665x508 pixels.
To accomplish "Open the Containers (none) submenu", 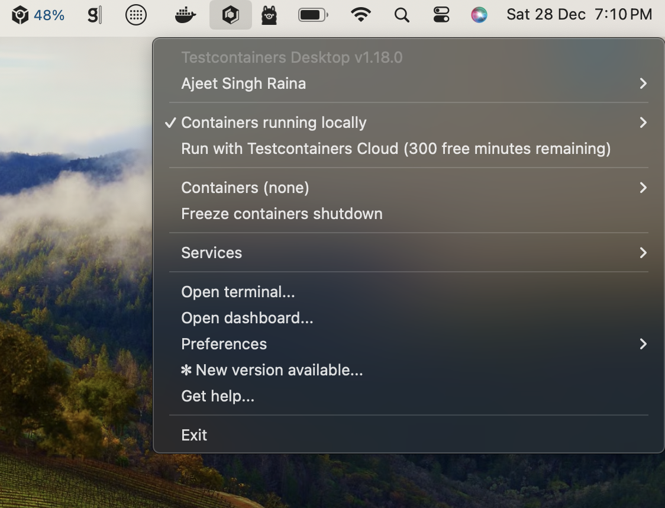I will (x=409, y=188).
